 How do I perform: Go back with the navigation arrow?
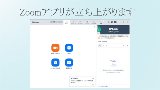click(x=41, y=22)
